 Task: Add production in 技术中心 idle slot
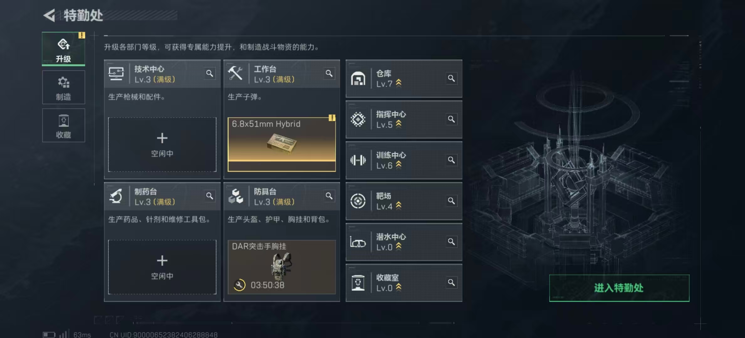point(162,145)
